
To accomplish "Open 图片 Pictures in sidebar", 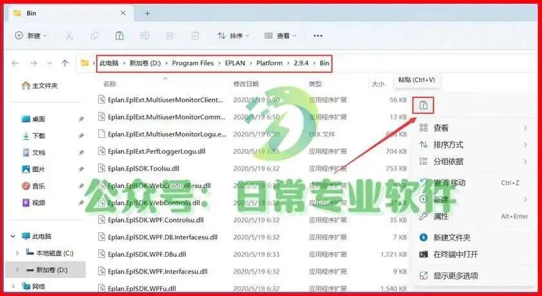I will pos(34,169).
